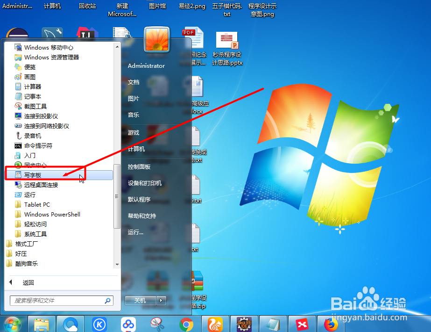
Task: Click the 搜索程序和文件 search box
Action: [x=62, y=301]
